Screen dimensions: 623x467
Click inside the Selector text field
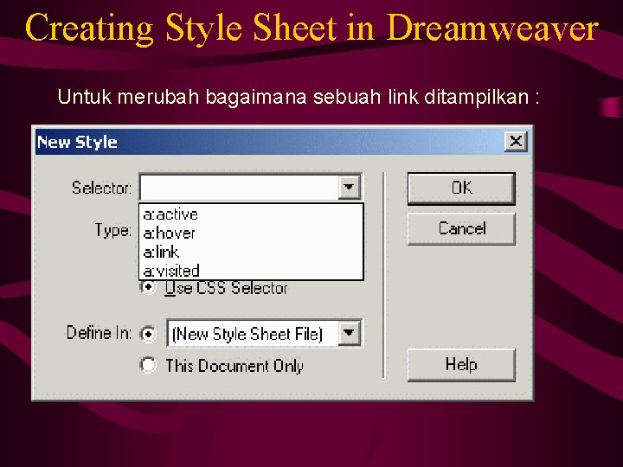click(x=239, y=187)
